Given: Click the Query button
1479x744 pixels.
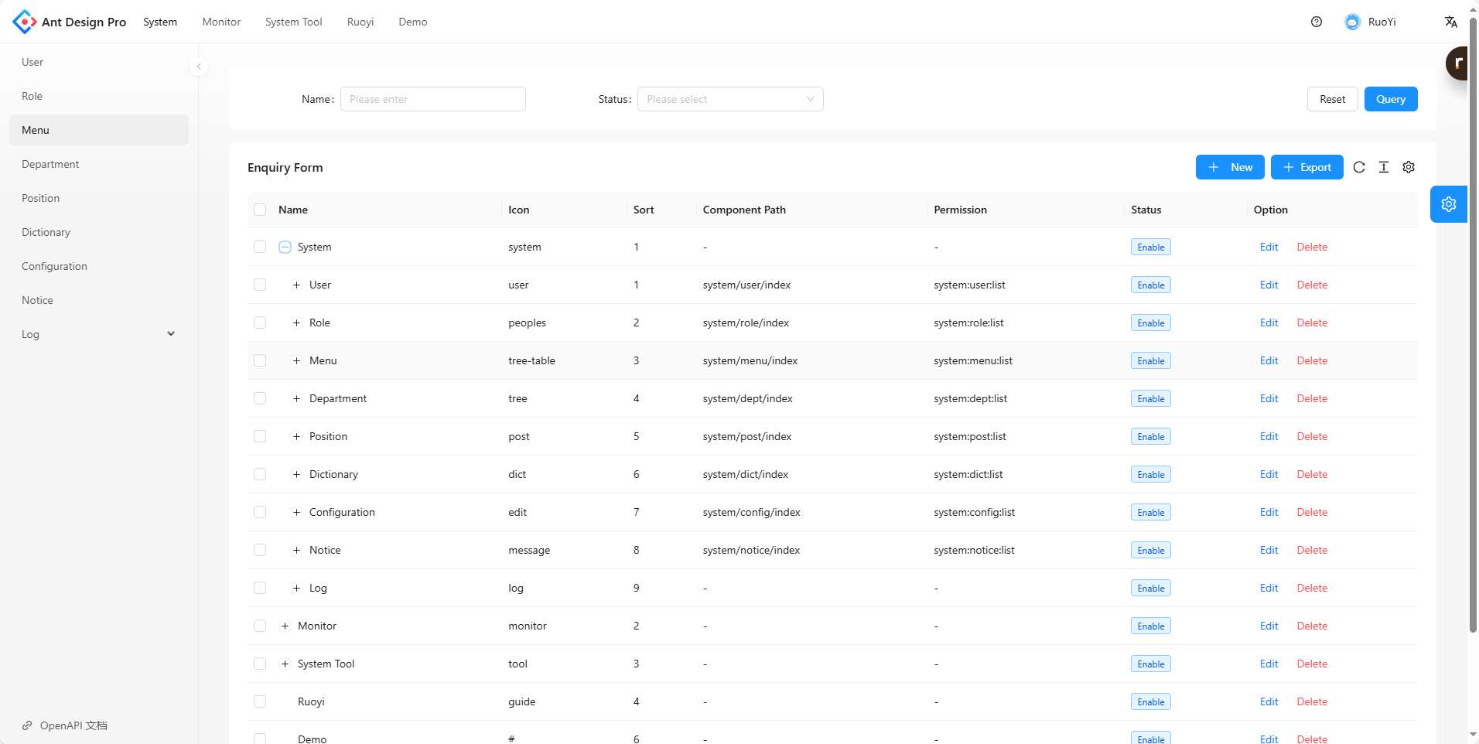Looking at the screenshot, I should tap(1390, 99).
